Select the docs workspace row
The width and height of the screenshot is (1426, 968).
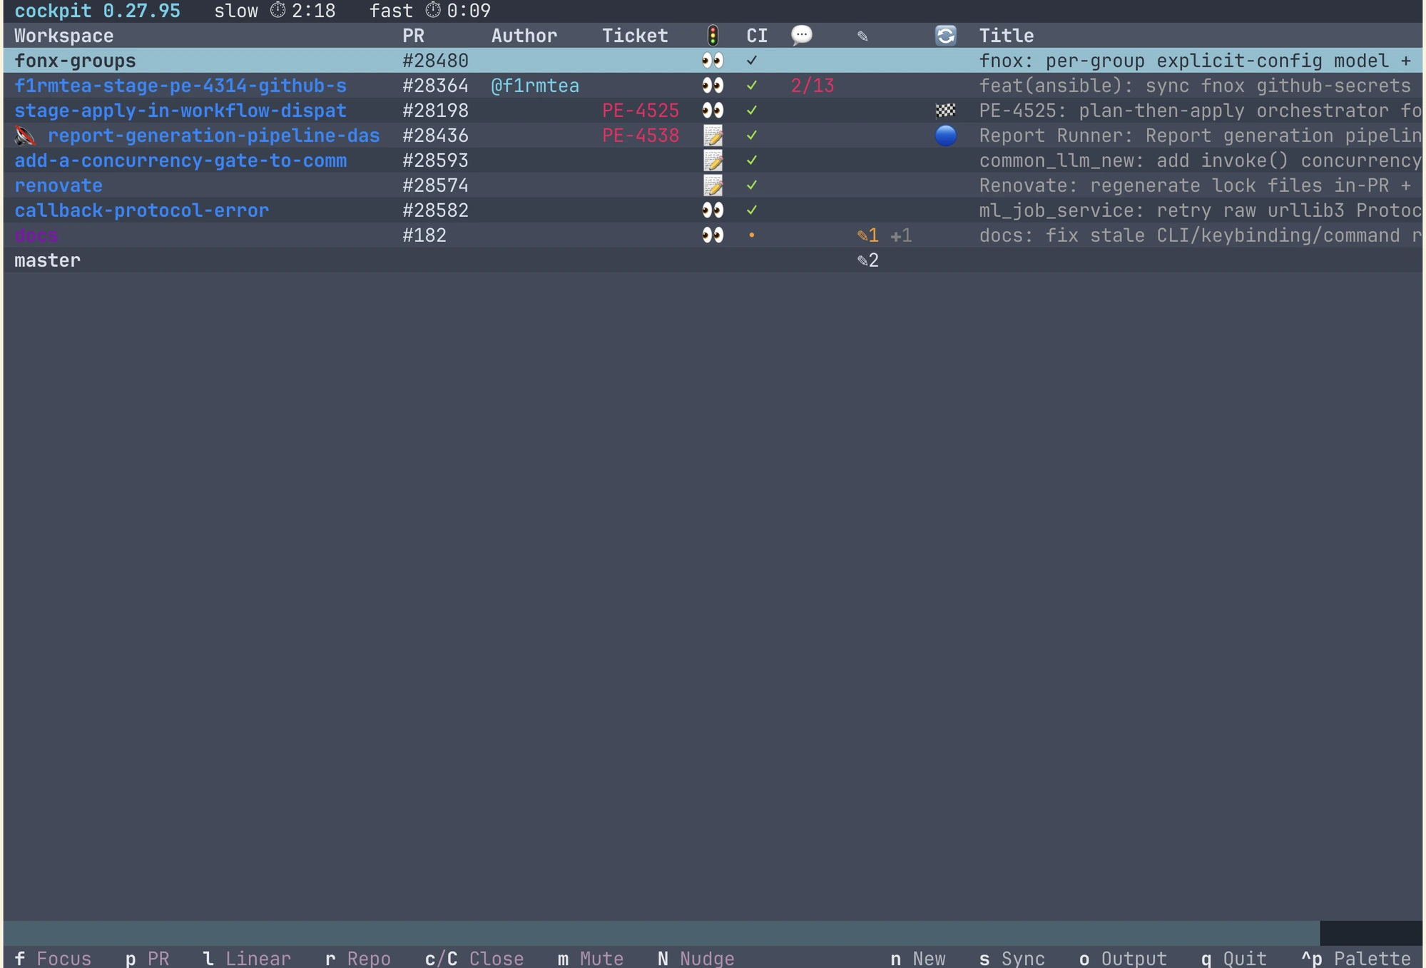tap(713, 235)
